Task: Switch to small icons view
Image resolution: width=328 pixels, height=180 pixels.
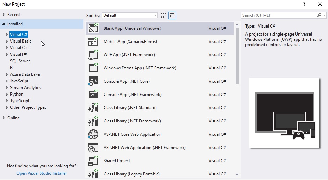Action: click(163, 15)
